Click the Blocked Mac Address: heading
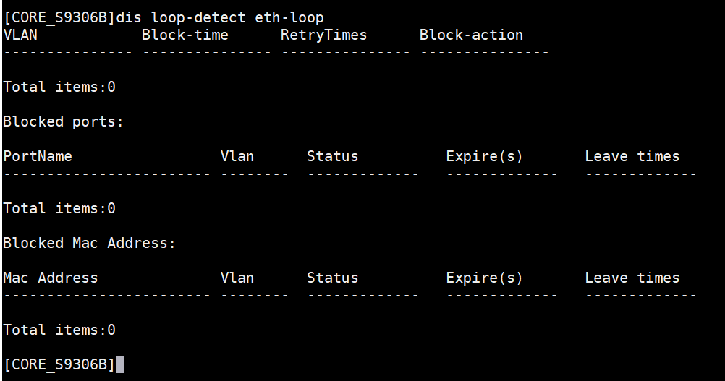 tap(89, 244)
